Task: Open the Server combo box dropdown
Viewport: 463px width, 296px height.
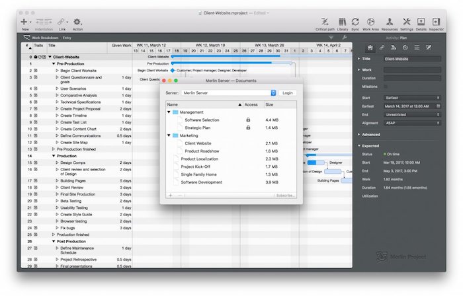Action: click(273, 93)
